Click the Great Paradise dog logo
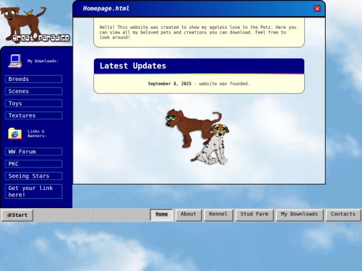The height and width of the screenshot is (271, 362). click(x=35, y=25)
